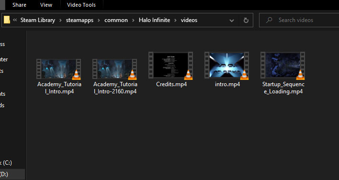Image resolution: width=339 pixels, height=180 pixels.
Task: Click the Academy_Tutorial_Intro.mp4 file name
Action: (59, 88)
